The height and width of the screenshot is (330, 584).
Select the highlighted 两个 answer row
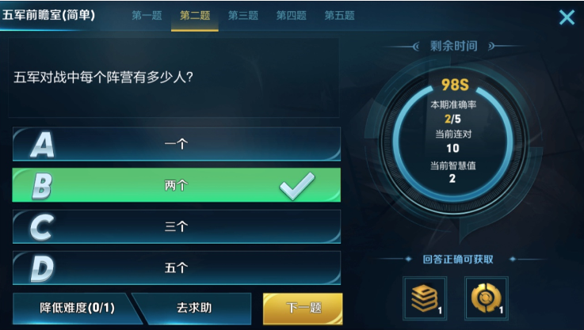click(177, 185)
